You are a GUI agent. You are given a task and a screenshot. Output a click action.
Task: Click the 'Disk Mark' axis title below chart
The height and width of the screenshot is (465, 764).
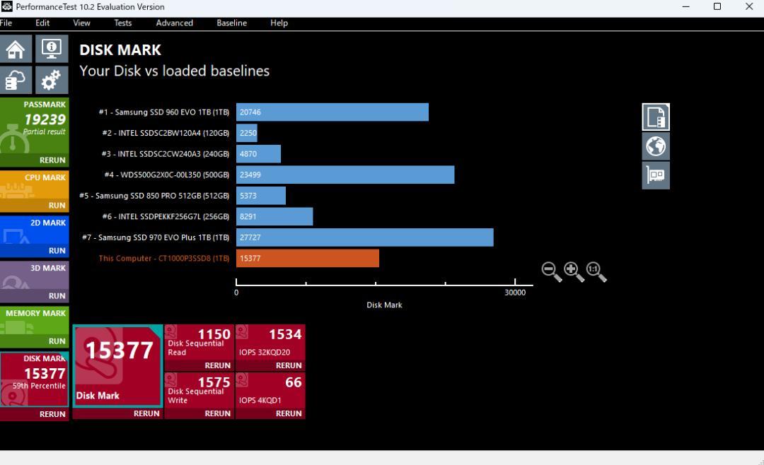click(x=384, y=305)
